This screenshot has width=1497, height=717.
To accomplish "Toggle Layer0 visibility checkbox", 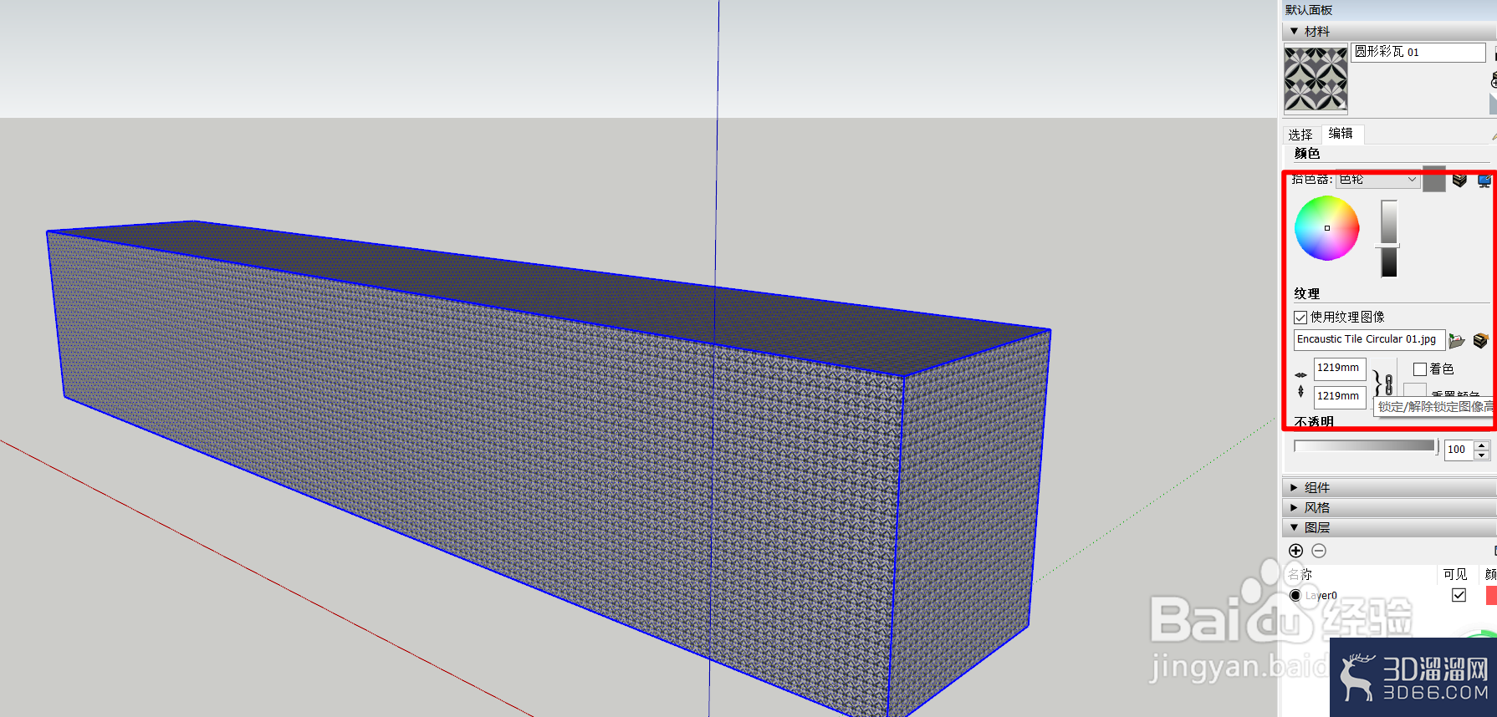I will point(1459,595).
